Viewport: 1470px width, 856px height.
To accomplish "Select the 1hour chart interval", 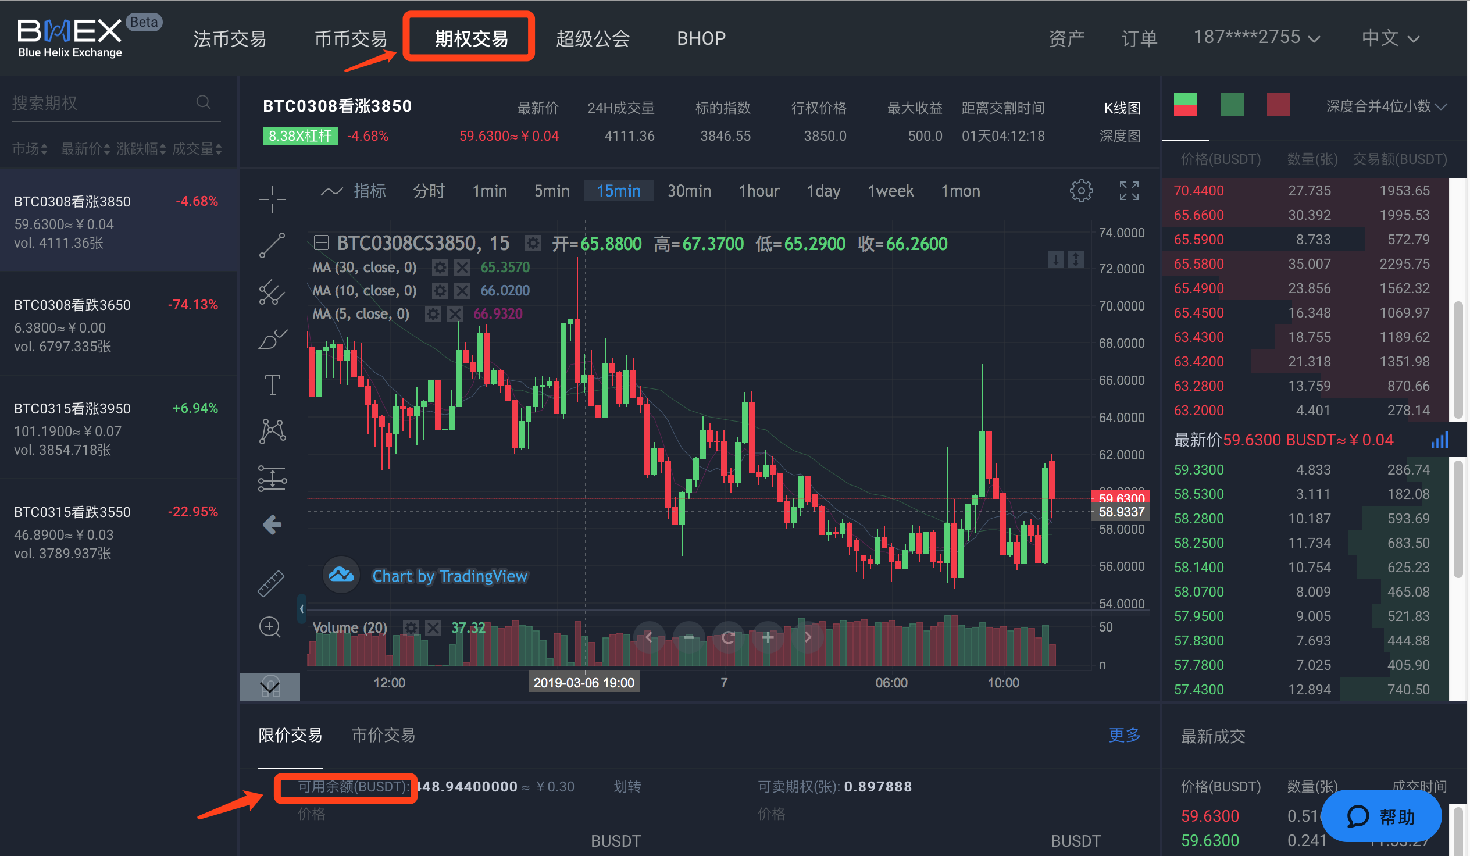I will pyautogui.click(x=758, y=191).
